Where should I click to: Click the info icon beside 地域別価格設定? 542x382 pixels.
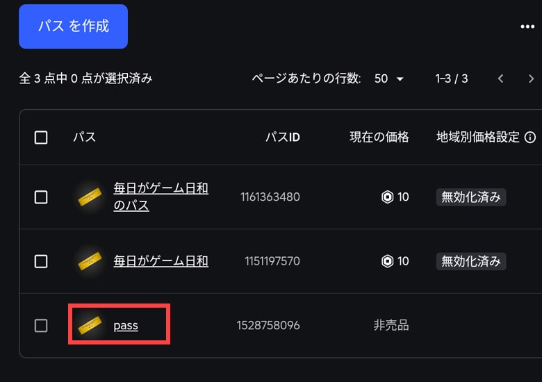(530, 138)
